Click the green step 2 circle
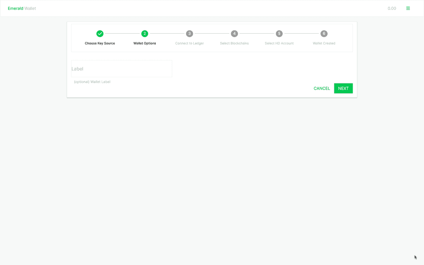 pyautogui.click(x=145, y=34)
